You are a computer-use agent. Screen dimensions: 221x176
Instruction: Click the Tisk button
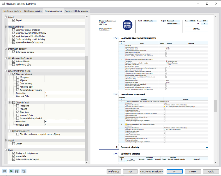click(130, 171)
